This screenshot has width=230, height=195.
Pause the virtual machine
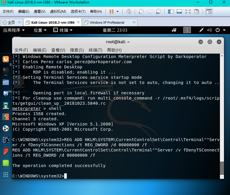point(111,12)
